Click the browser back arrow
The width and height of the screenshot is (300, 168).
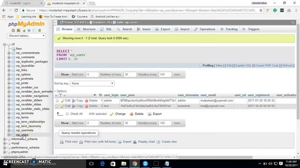click(x=4, y=10)
